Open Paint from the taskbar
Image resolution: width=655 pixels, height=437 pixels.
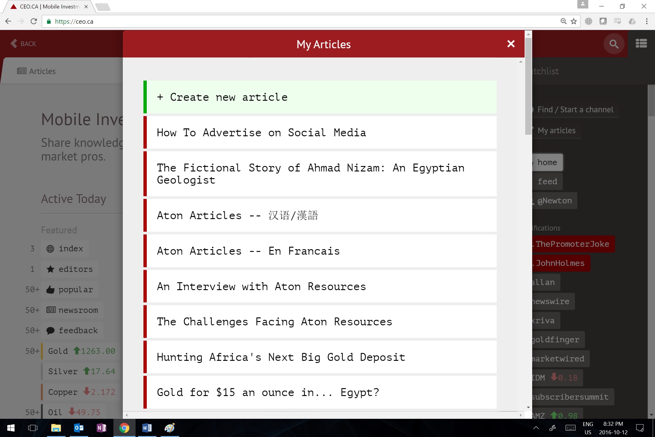tap(170, 428)
